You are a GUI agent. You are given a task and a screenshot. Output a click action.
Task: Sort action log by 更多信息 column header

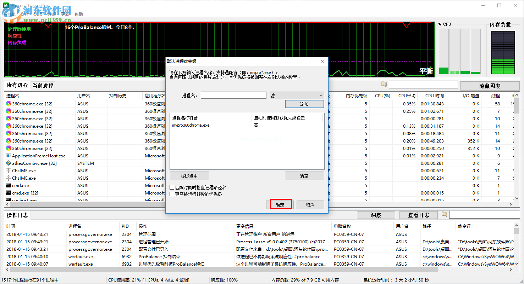(x=283, y=226)
